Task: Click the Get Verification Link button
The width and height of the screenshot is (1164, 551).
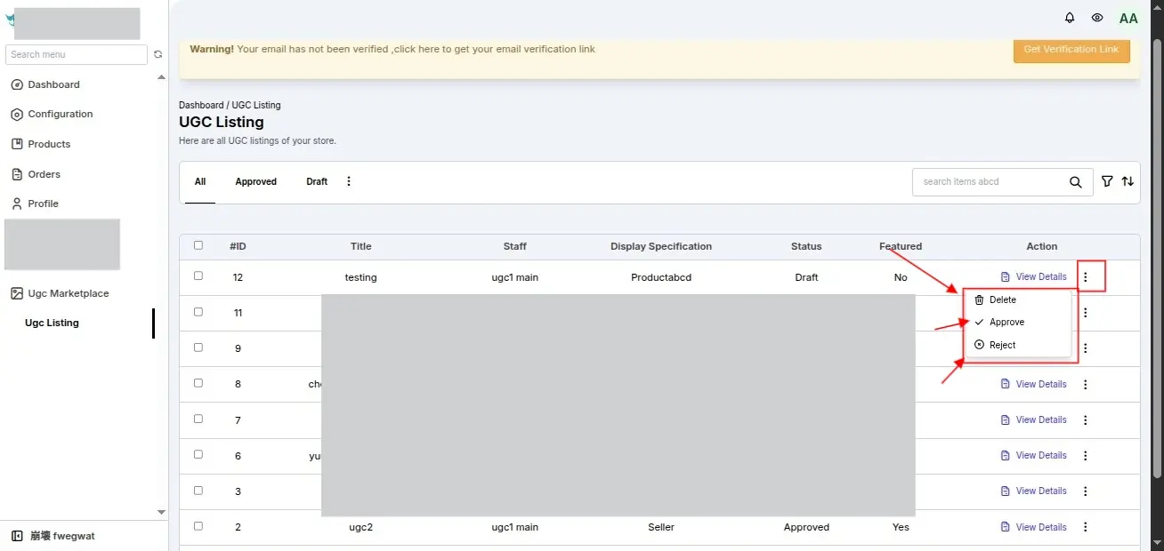Action: (1071, 50)
